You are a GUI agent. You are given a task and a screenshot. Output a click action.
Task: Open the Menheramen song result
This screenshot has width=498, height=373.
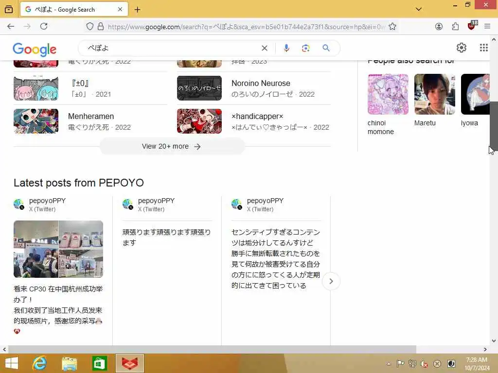click(x=90, y=121)
